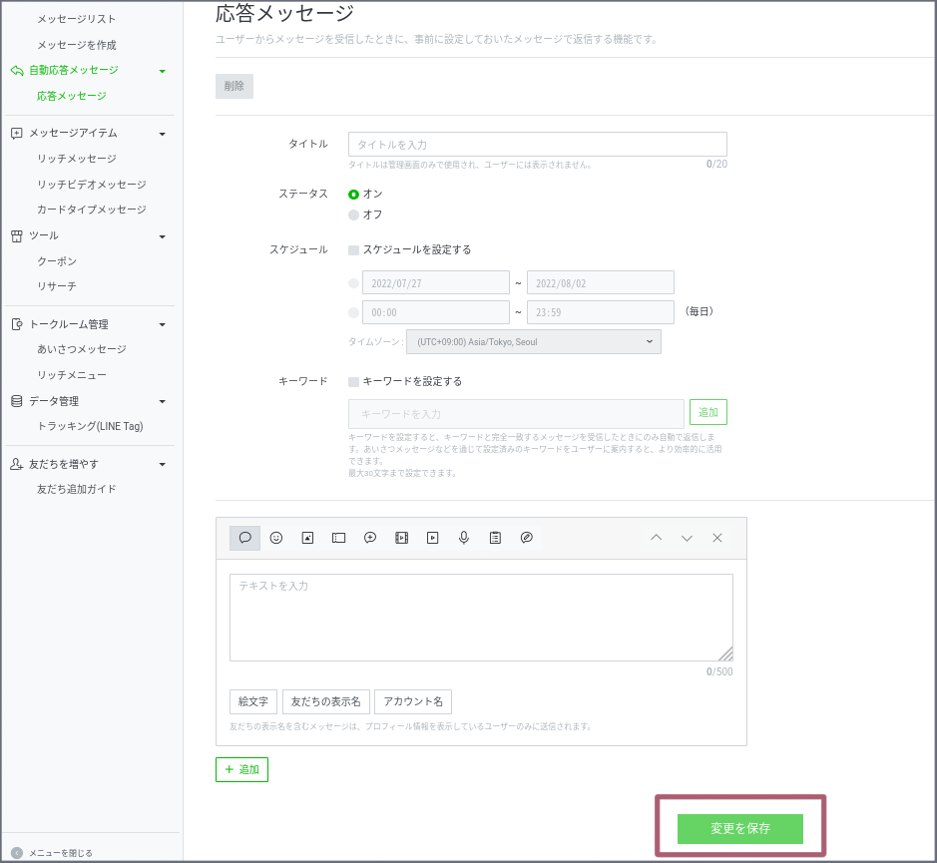Select the coupon icon in message toolbar
The image size is (937, 863).
339,538
